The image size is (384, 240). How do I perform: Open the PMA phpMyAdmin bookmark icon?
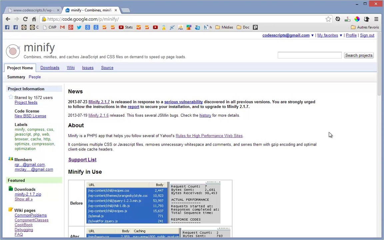pos(180,27)
